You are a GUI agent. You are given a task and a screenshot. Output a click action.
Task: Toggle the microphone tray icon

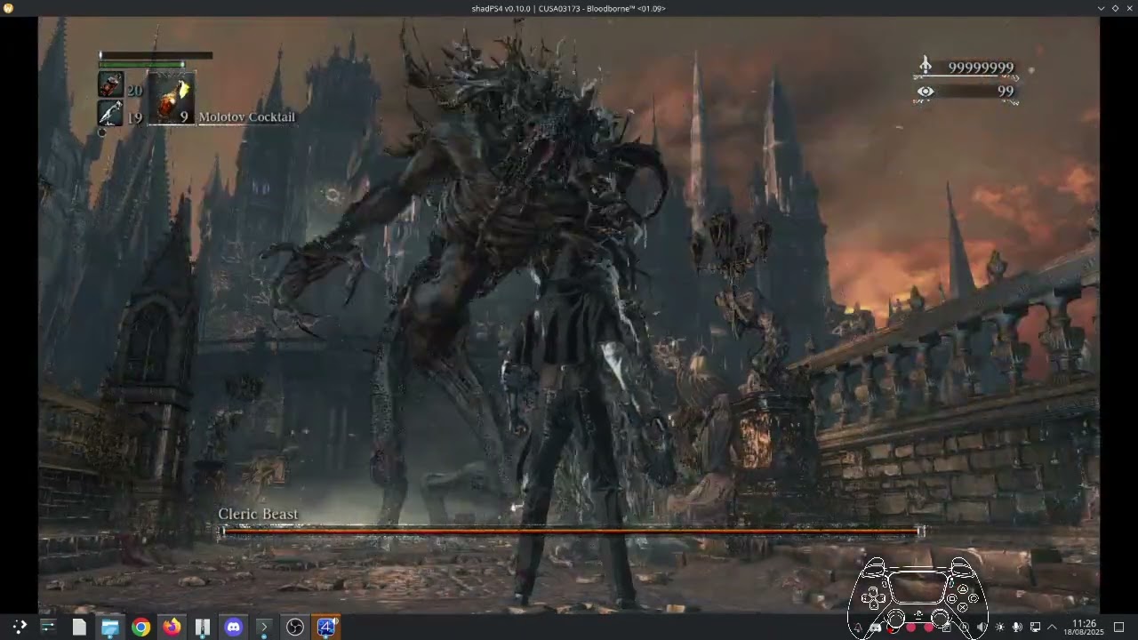(x=1017, y=627)
